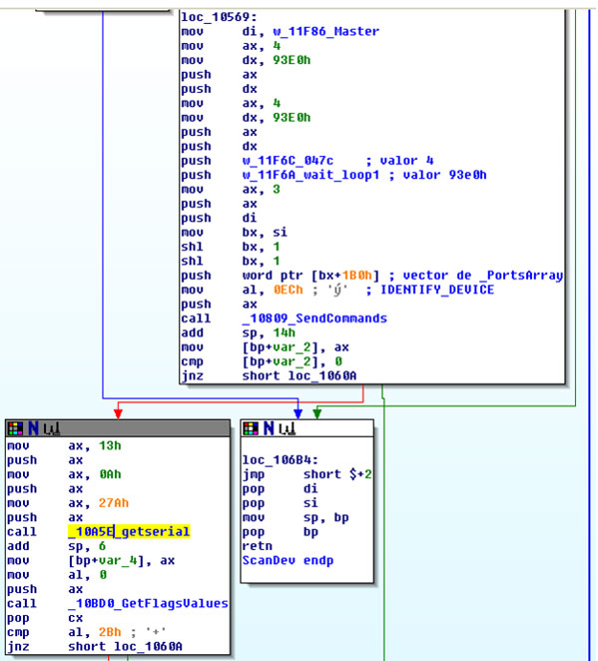Click the N rename icon on the loc_106B4 node
This screenshot has height=661, width=598.
click(269, 428)
